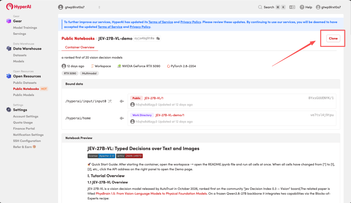Open Account Settings

pyautogui.click(x=26, y=116)
